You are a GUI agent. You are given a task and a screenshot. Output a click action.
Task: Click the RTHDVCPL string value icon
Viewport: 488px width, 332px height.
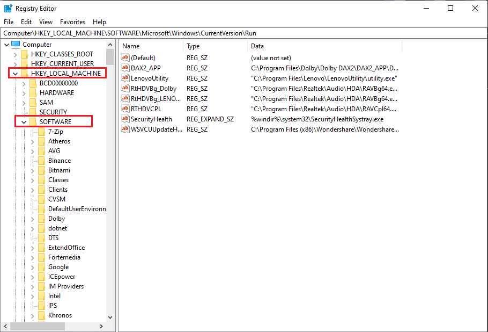point(125,109)
